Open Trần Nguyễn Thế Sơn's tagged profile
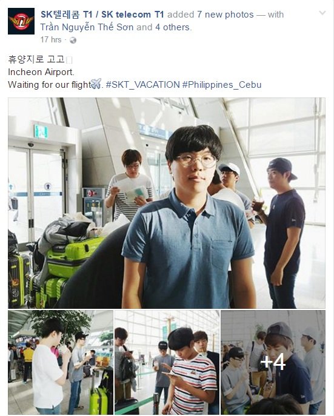The width and height of the screenshot is (334, 416). pyautogui.click(x=87, y=27)
